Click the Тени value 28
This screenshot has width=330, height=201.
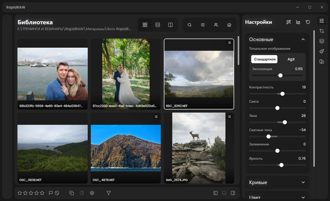pyautogui.click(x=303, y=115)
